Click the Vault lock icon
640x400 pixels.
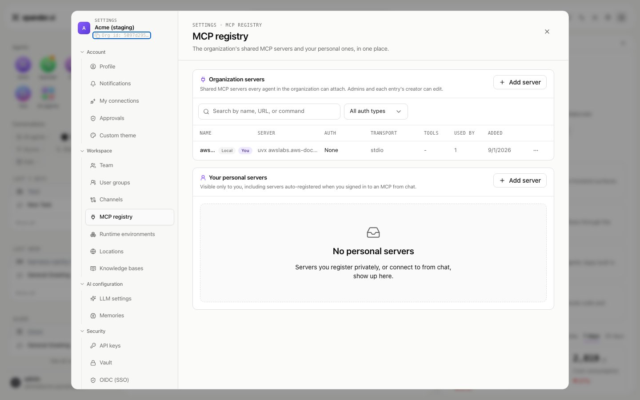pos(93,363)
